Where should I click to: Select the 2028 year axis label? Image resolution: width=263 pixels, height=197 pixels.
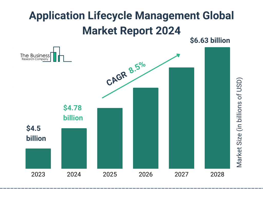point(217,175)
